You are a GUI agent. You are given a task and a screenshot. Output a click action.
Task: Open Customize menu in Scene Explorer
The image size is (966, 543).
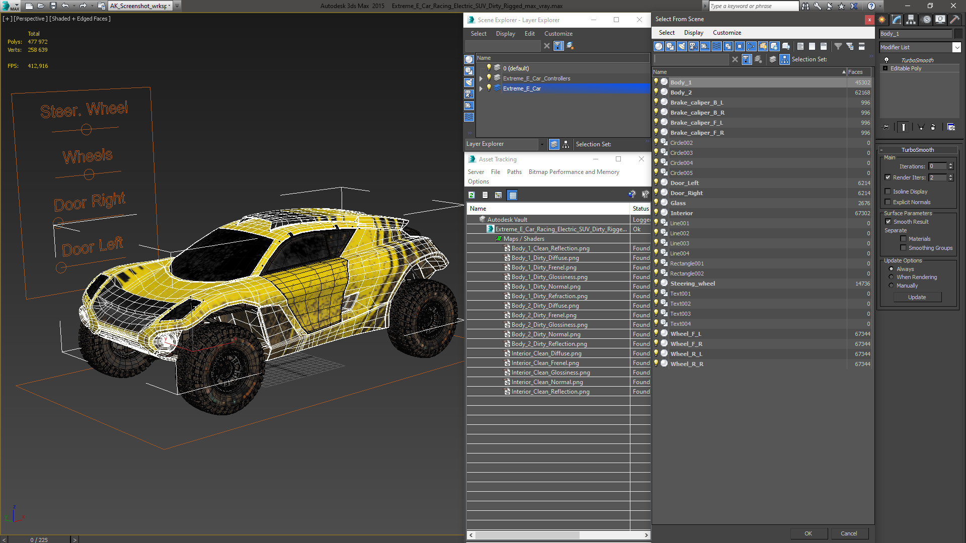pyautogui.click(x=558, y=34)
